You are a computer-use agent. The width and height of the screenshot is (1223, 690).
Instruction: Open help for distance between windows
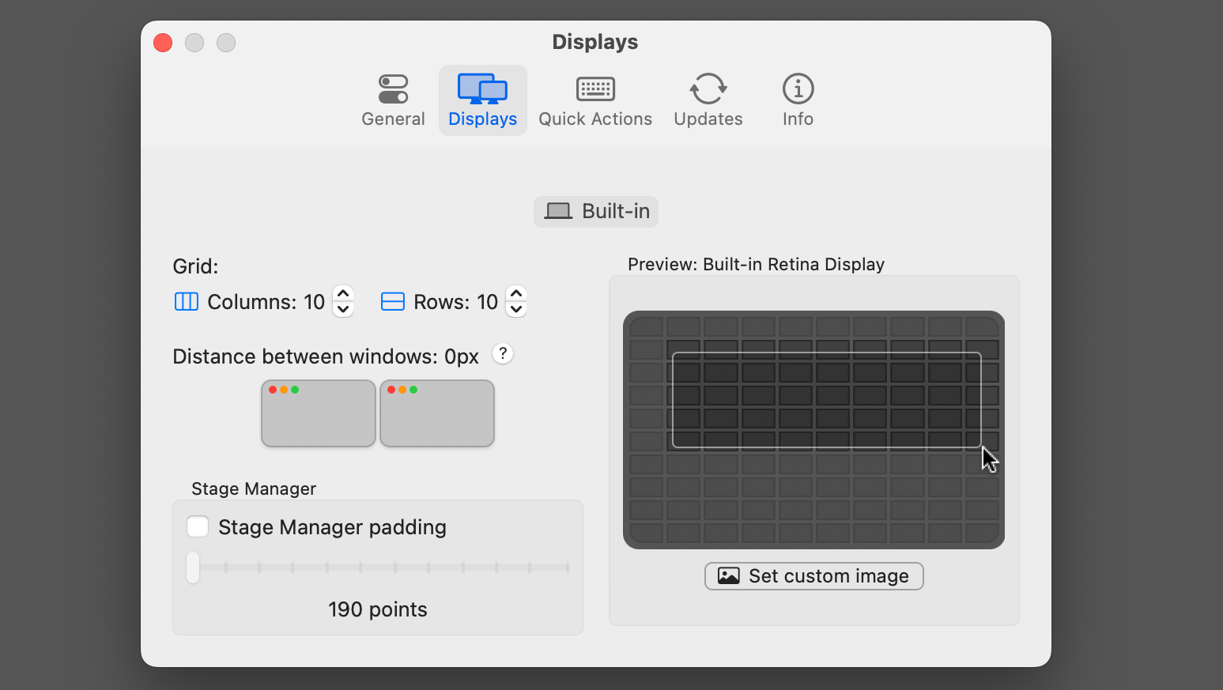(x=503, y=354)
